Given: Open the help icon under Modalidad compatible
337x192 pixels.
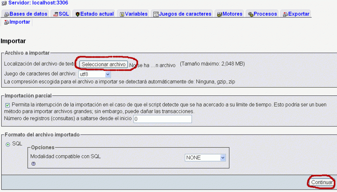Looking at the screenshot, I should [33, 163].
